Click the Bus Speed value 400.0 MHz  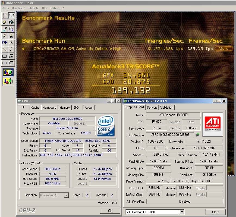(x=52, y=179)
